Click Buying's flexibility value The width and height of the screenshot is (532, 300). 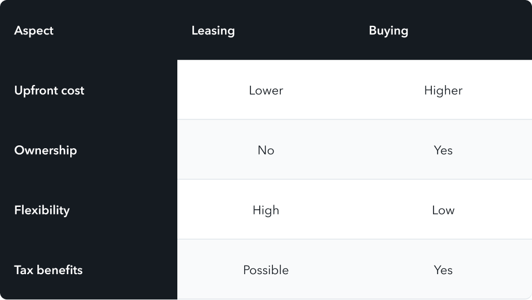443,210
